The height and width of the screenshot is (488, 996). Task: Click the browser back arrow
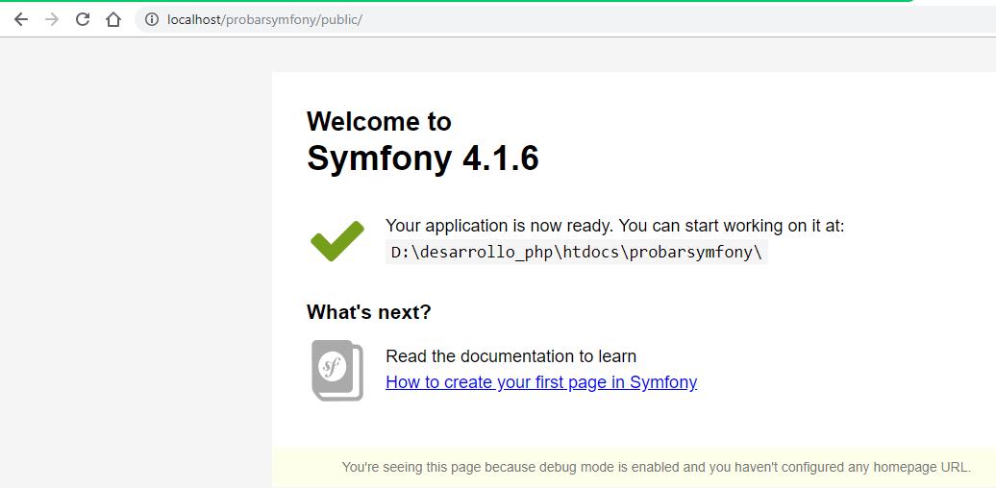20,19
